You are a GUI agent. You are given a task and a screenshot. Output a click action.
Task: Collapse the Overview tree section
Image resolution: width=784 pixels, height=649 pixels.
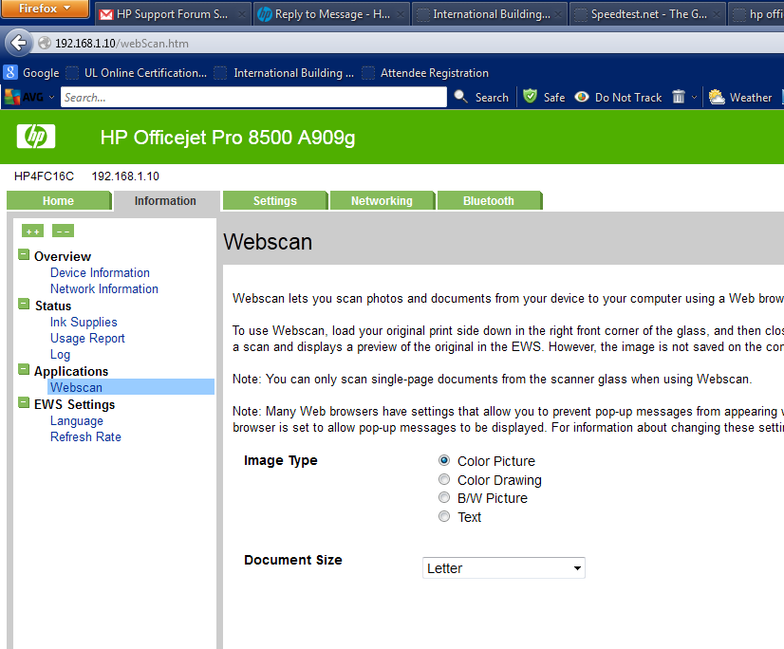24,255
